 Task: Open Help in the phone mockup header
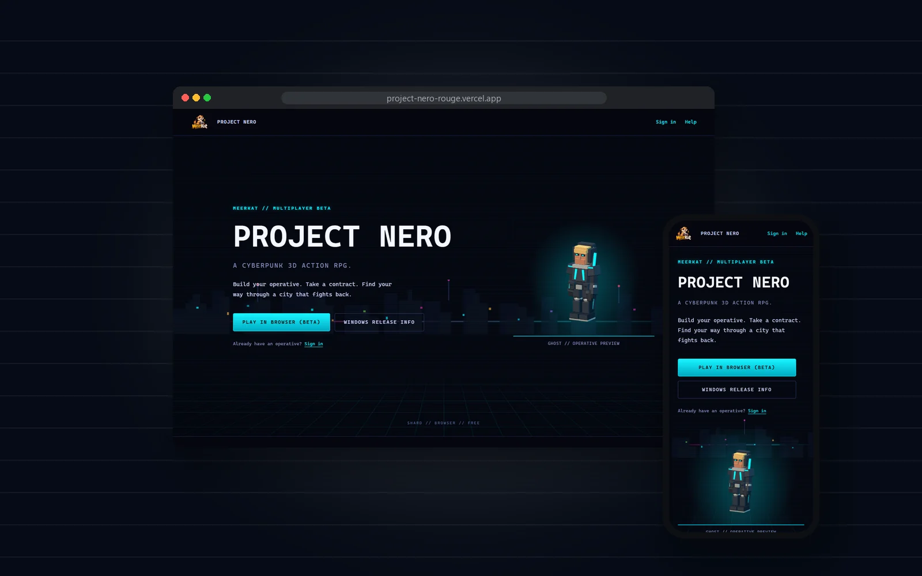(801, 233)
